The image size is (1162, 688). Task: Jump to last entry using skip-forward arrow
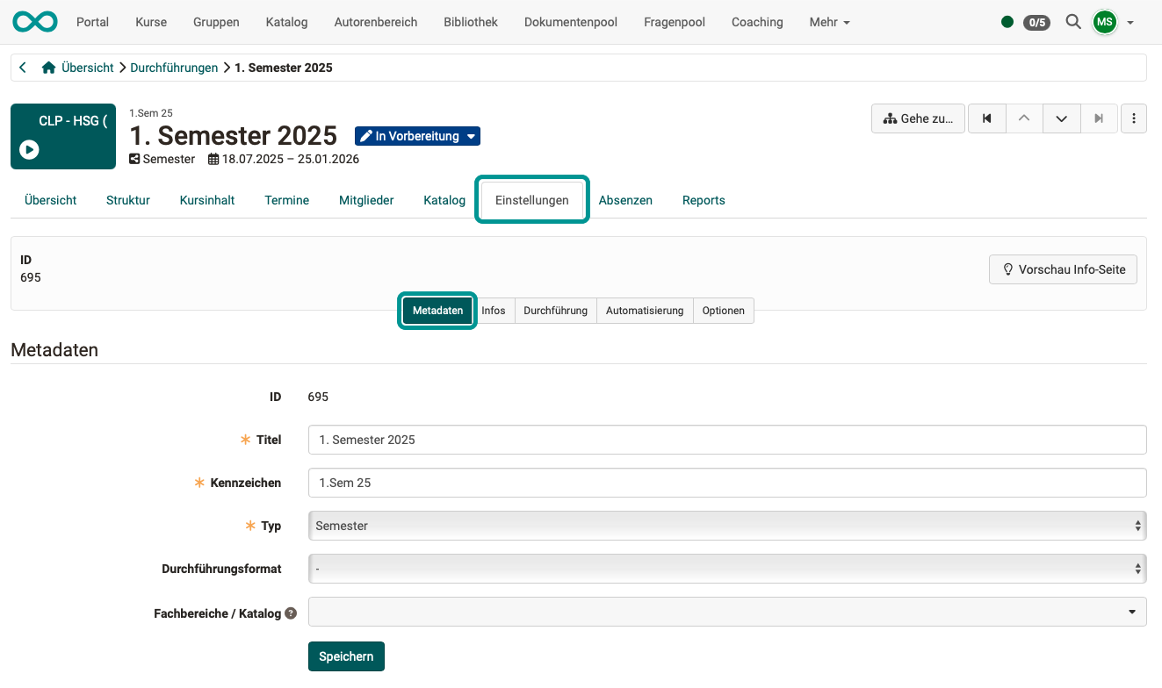click(x=1099, y=118)
